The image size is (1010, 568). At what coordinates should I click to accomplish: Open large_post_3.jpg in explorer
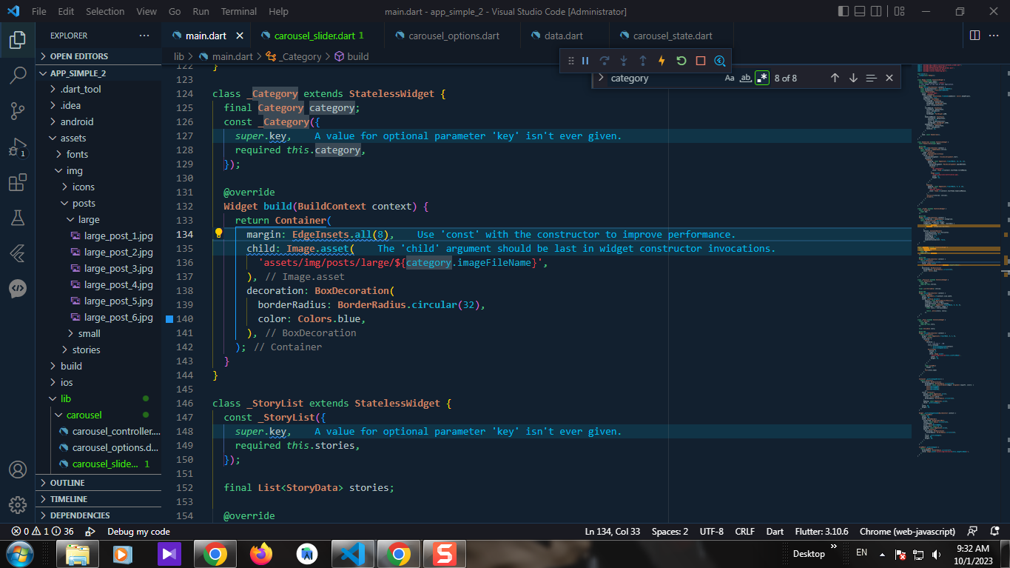[98, 268]
